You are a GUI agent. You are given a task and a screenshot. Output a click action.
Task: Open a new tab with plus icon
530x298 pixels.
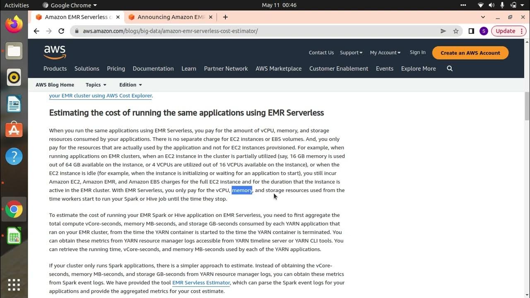[x=225, y=17]
